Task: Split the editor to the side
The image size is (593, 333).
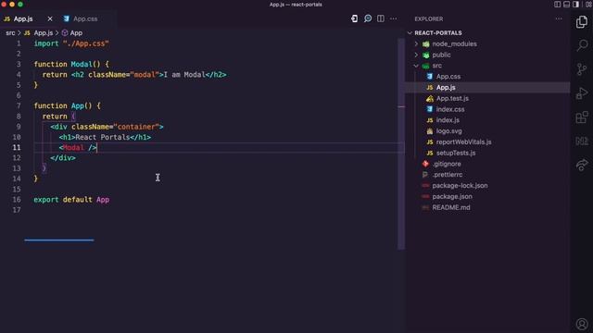Action: [381, 18]
